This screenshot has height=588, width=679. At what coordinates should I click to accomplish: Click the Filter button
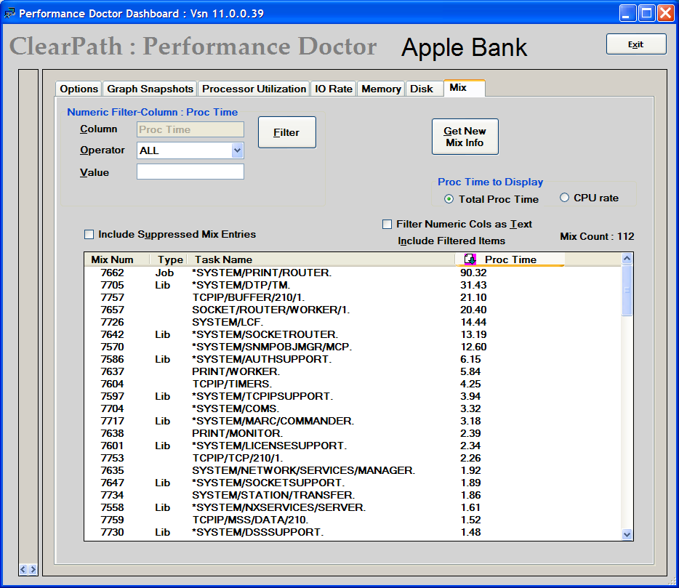click(287, 132)
